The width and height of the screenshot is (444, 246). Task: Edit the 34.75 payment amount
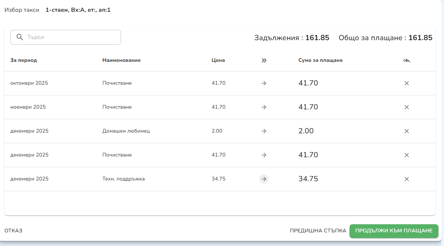pos(308,179)
